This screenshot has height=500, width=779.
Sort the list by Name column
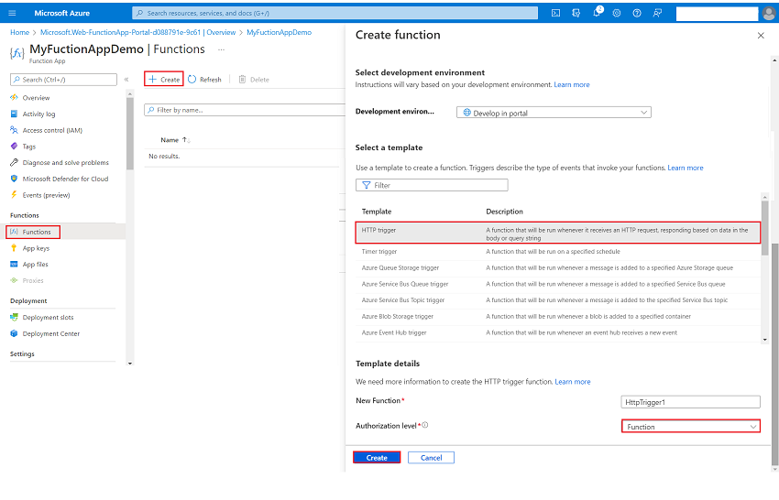[173, 140]
